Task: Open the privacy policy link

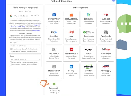Action: pos(36,30)
